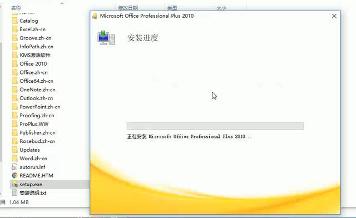Image resolution: width=356 pixels, height=218 pixels.
Task: Select the Office 2010 folder name
Action: click(33, 64)
